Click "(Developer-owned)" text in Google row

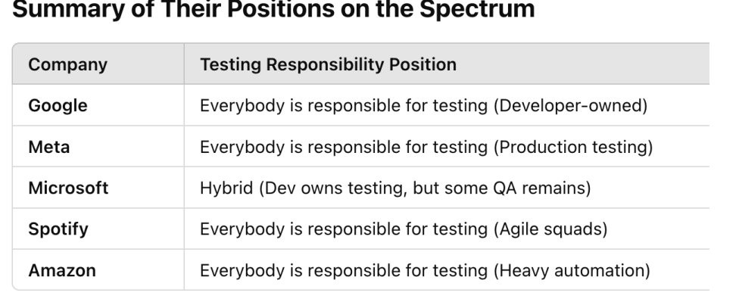point(570,105)
